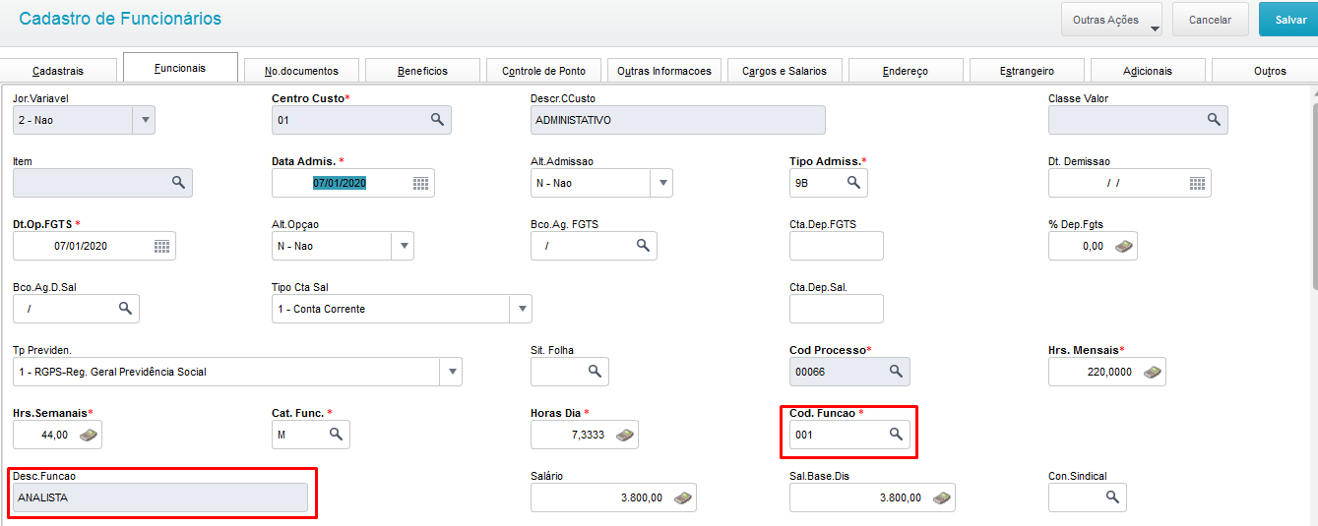
Task: Expand Tp Previden. dropdown
Action: tap(451, 372)
